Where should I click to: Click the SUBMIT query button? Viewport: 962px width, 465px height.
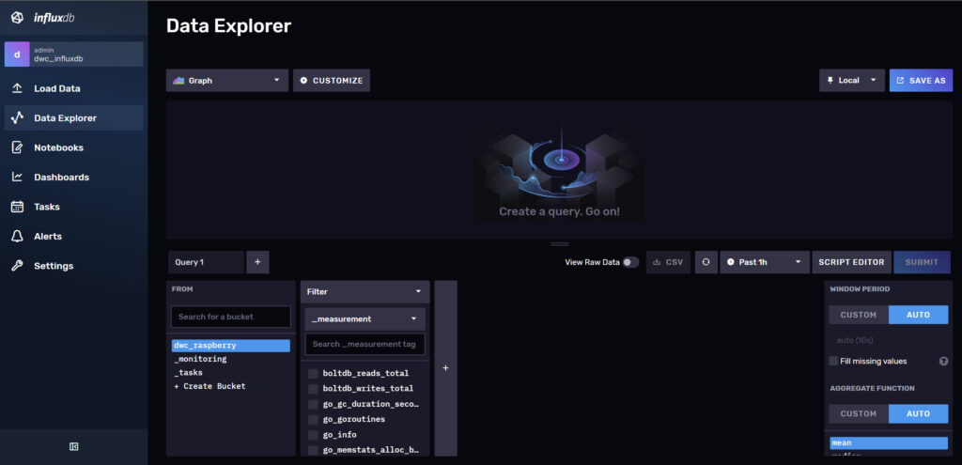923,262
